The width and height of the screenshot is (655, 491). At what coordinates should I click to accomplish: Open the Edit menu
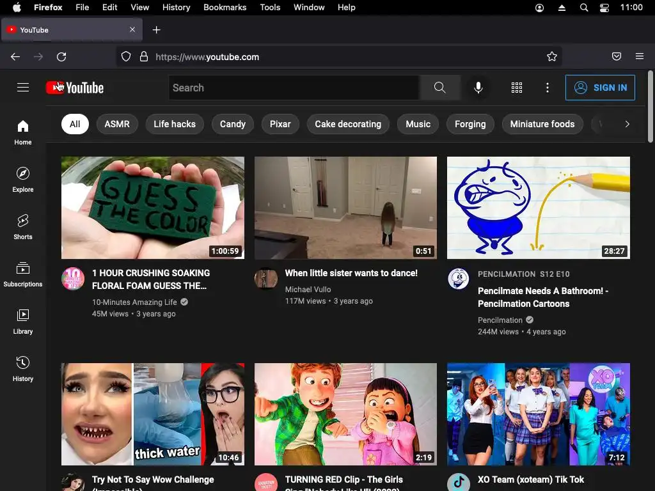pos(109,8)
